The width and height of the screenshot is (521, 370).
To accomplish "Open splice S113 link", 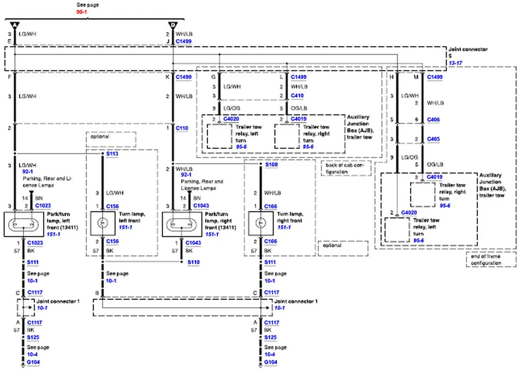I will point(112,154).
